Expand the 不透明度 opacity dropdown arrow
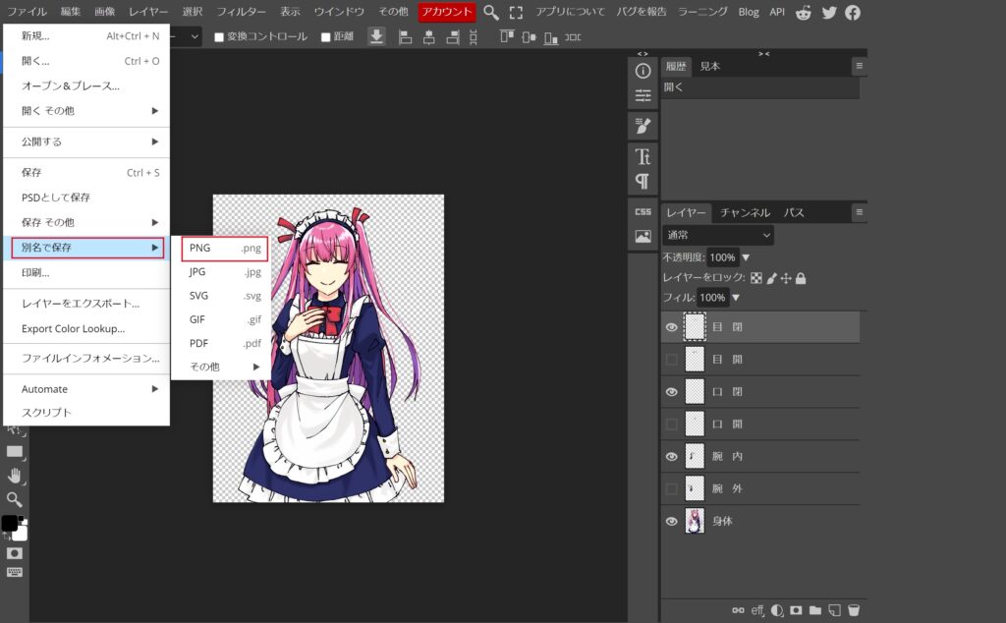Screen dimensions: 1006x623 pos(746,257)
